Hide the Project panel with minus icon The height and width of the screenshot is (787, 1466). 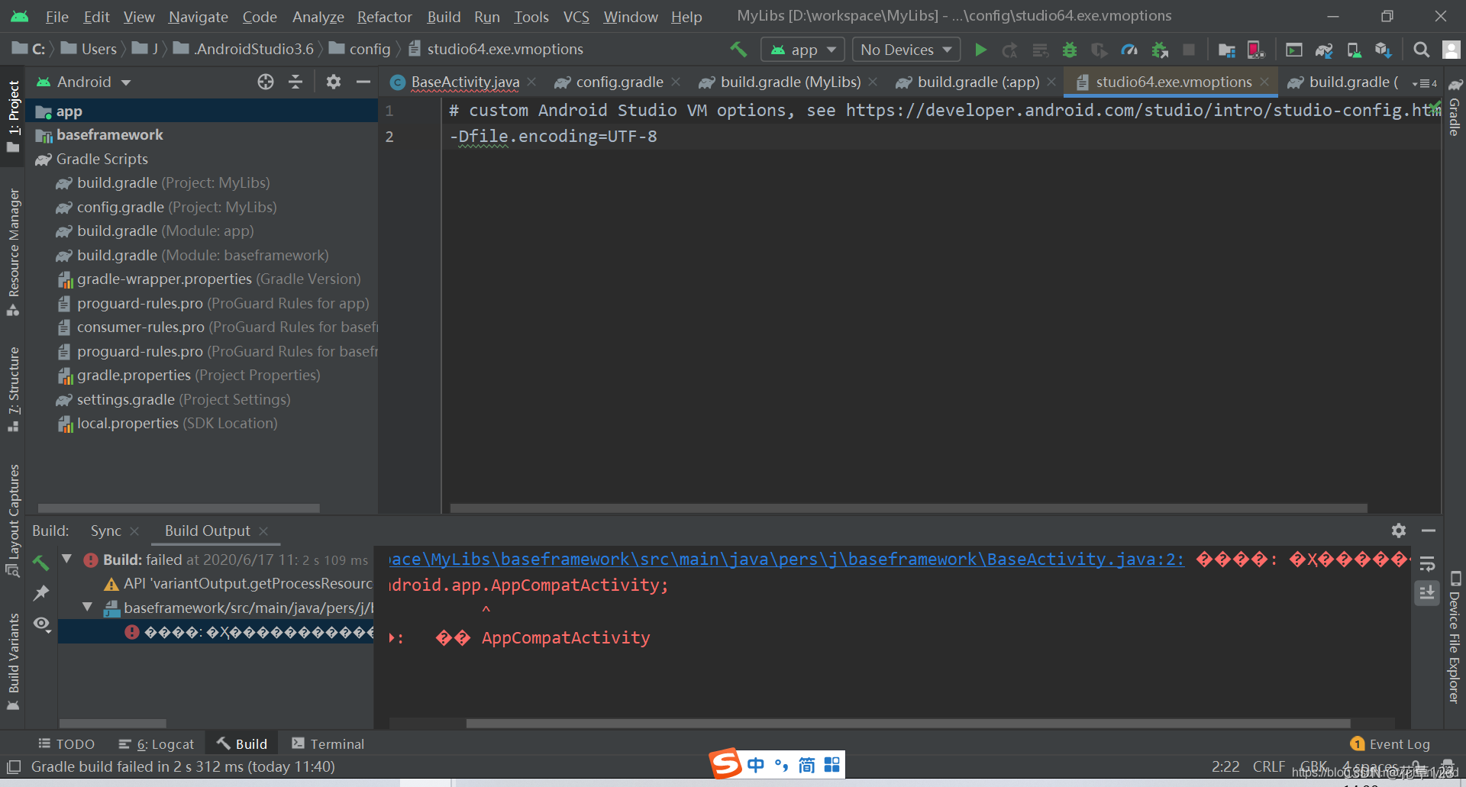(363, 82)
